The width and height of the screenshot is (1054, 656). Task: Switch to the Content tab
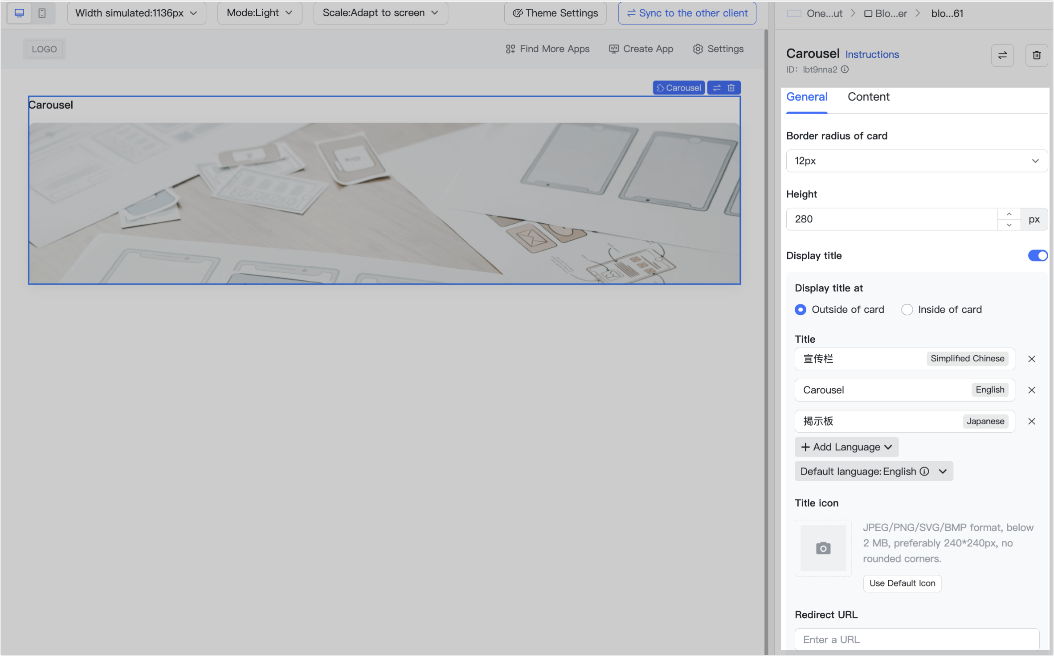868,97
